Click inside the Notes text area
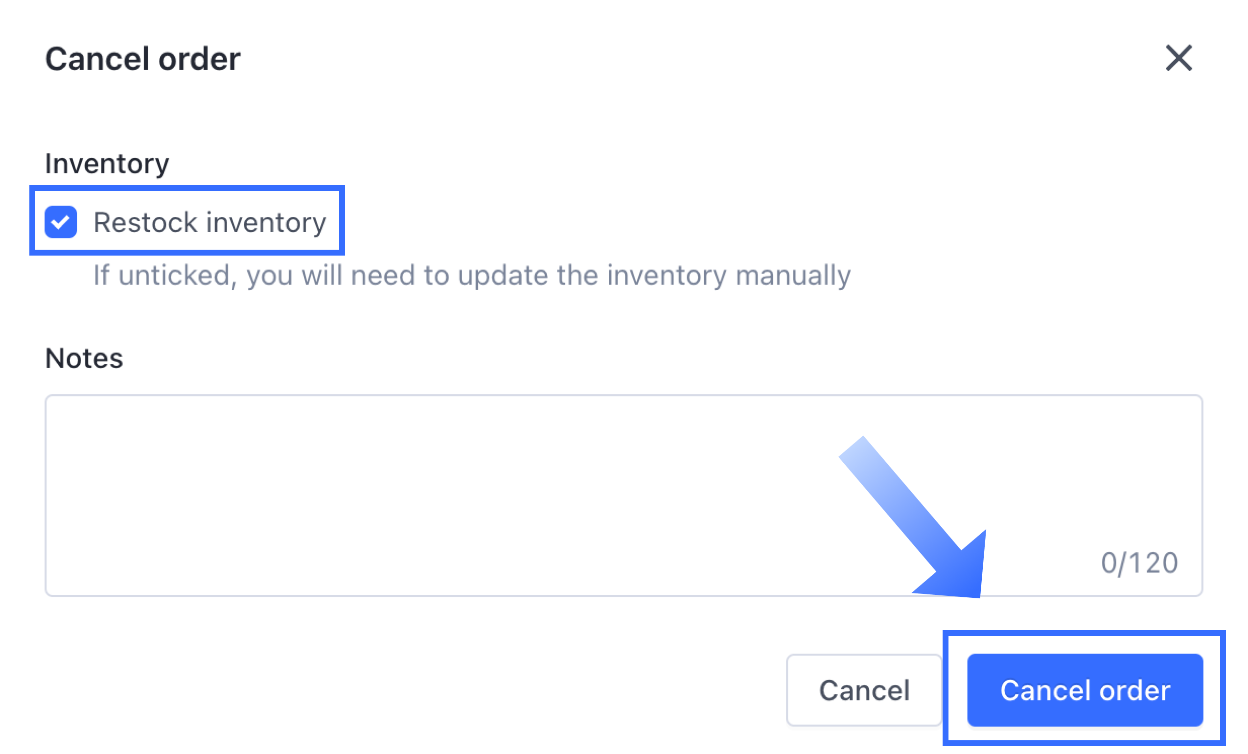 [x=624, y=495]
